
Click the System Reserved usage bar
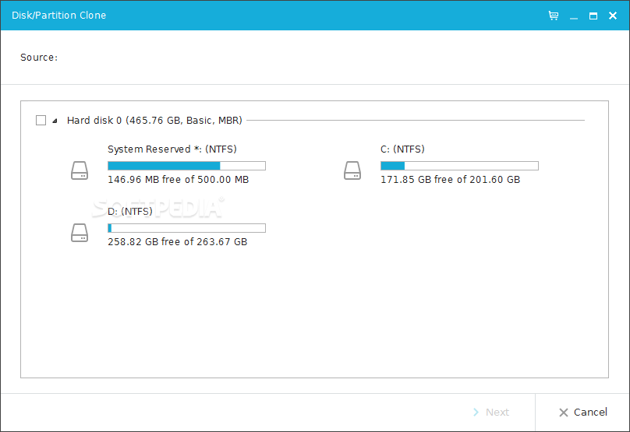click(186, 166)
